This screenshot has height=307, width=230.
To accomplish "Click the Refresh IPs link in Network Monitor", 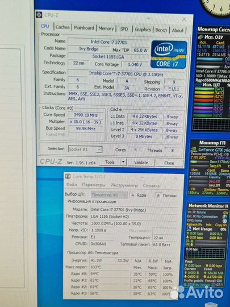I will 194,225.
